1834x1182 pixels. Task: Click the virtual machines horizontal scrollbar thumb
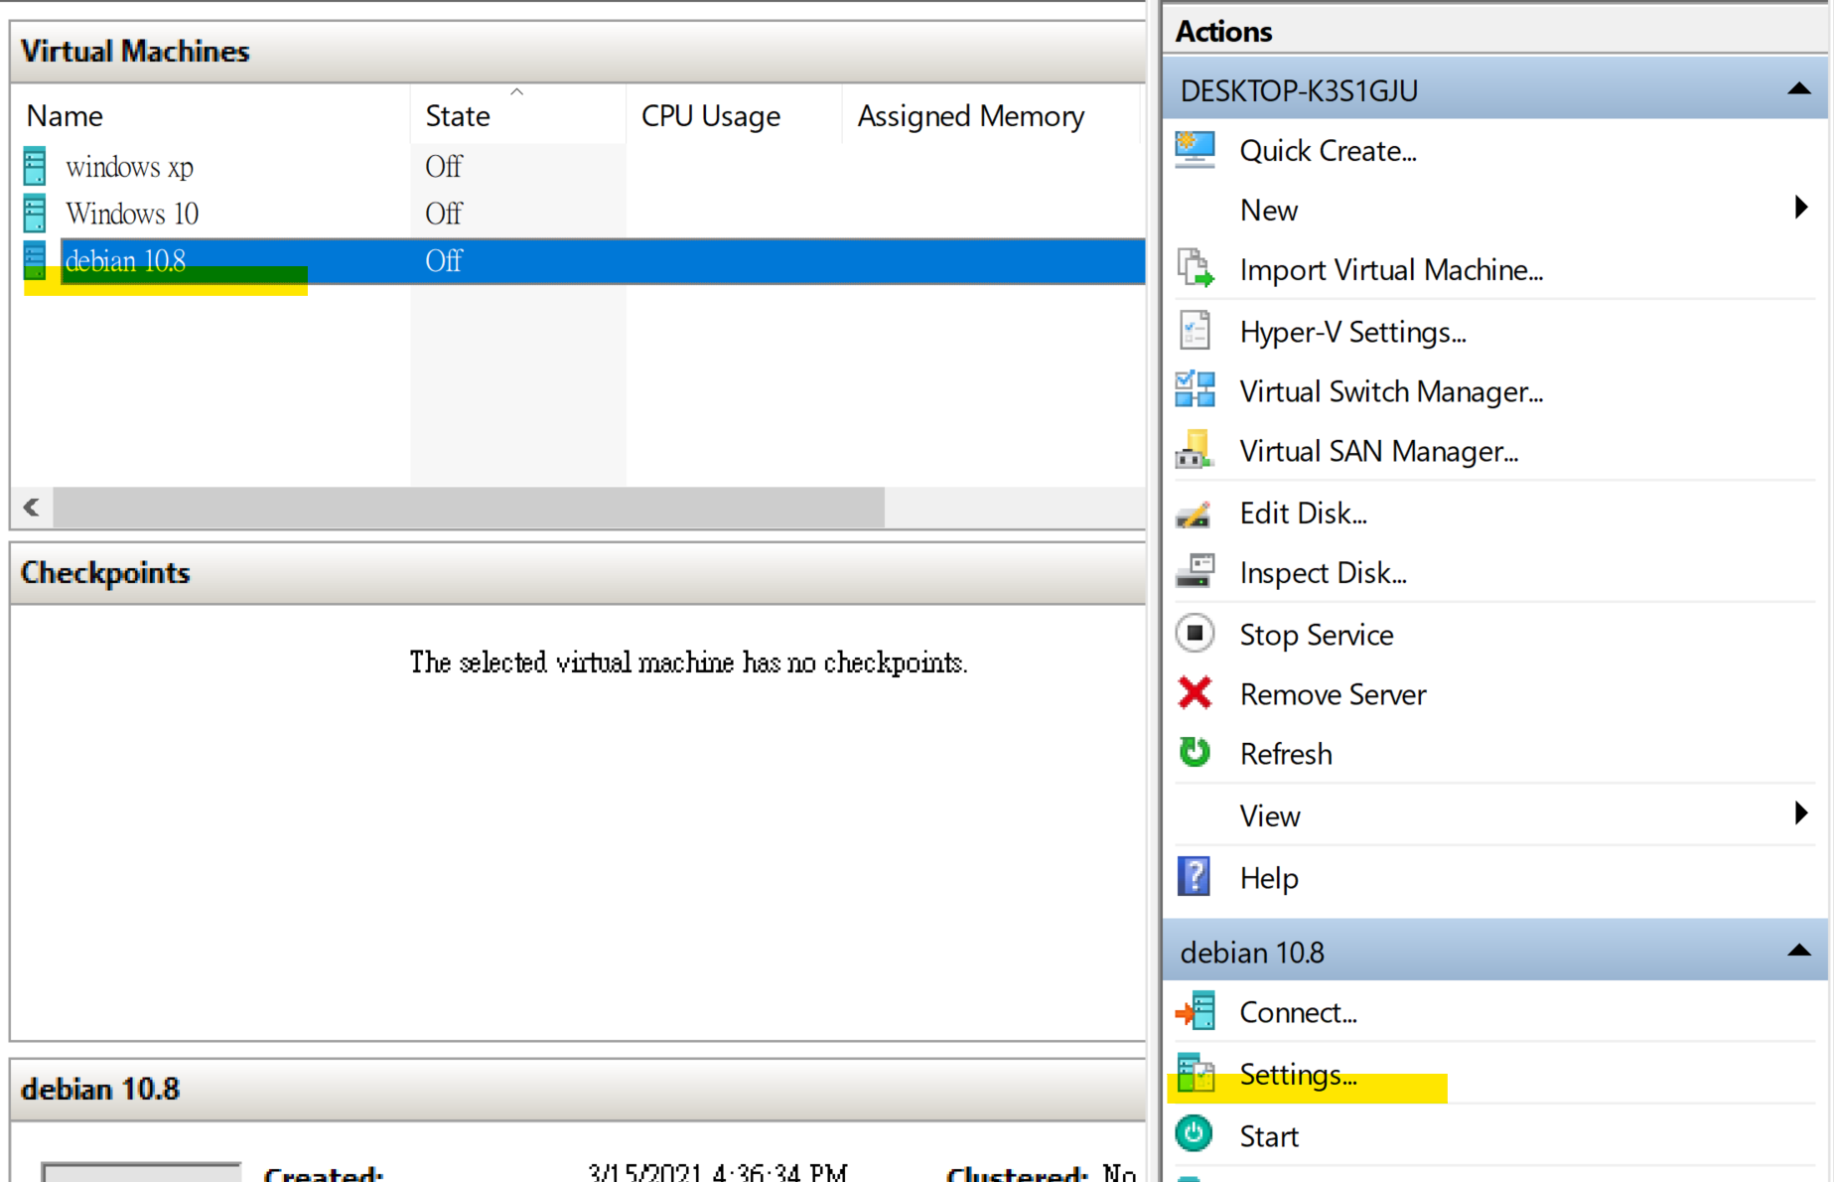tap(469, 508)
